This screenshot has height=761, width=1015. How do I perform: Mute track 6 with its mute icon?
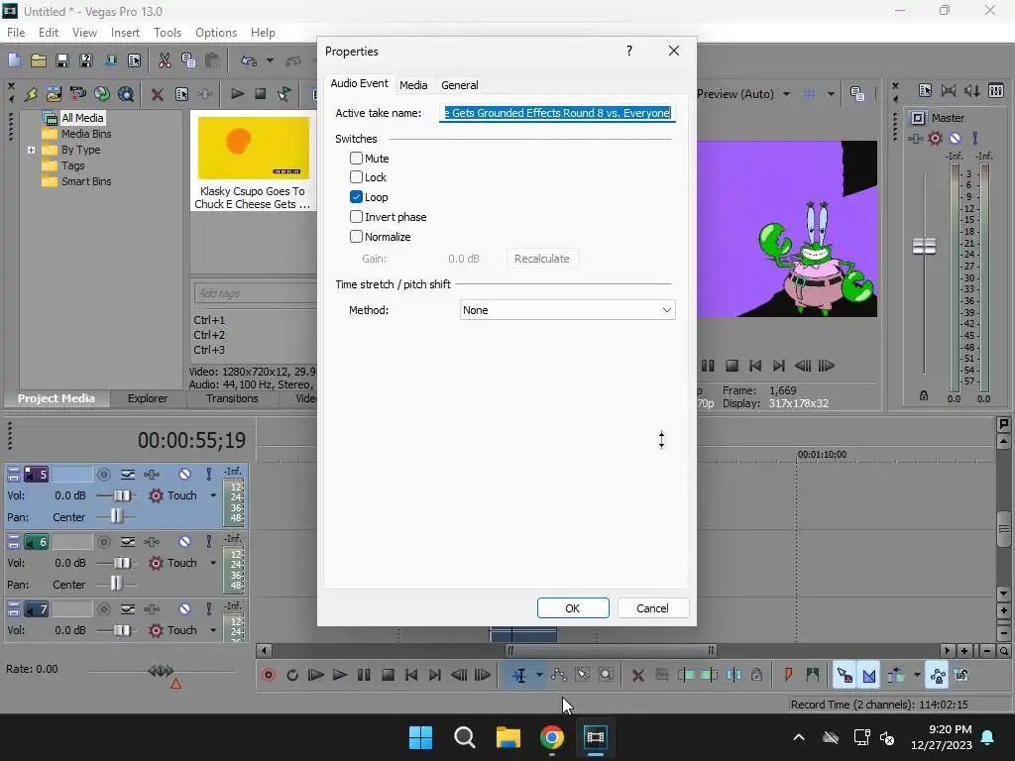point(184,542)
